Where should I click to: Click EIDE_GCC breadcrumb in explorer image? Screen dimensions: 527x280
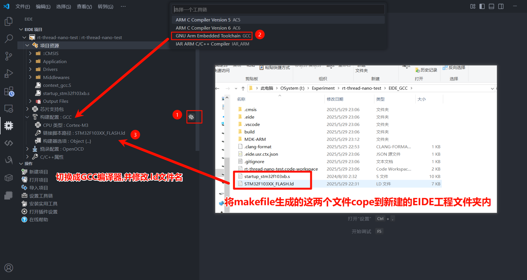coord(398,88)
